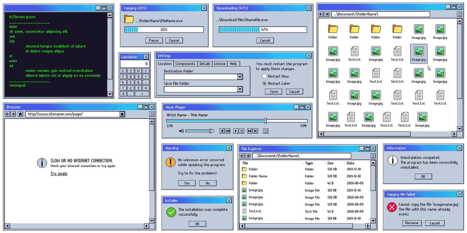Open the Save File Folder dropdown in Settings
This screenshot has height=233, width=467.
coord(240,89)
